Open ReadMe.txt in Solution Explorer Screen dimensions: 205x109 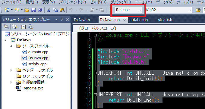click(33, 88)
